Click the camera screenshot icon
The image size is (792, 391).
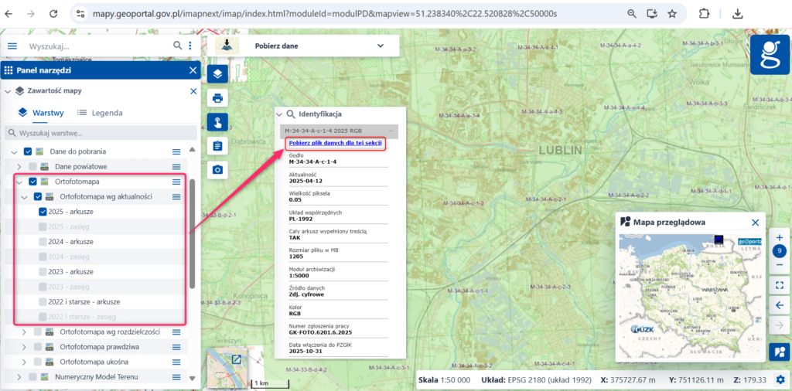point(217,169)
